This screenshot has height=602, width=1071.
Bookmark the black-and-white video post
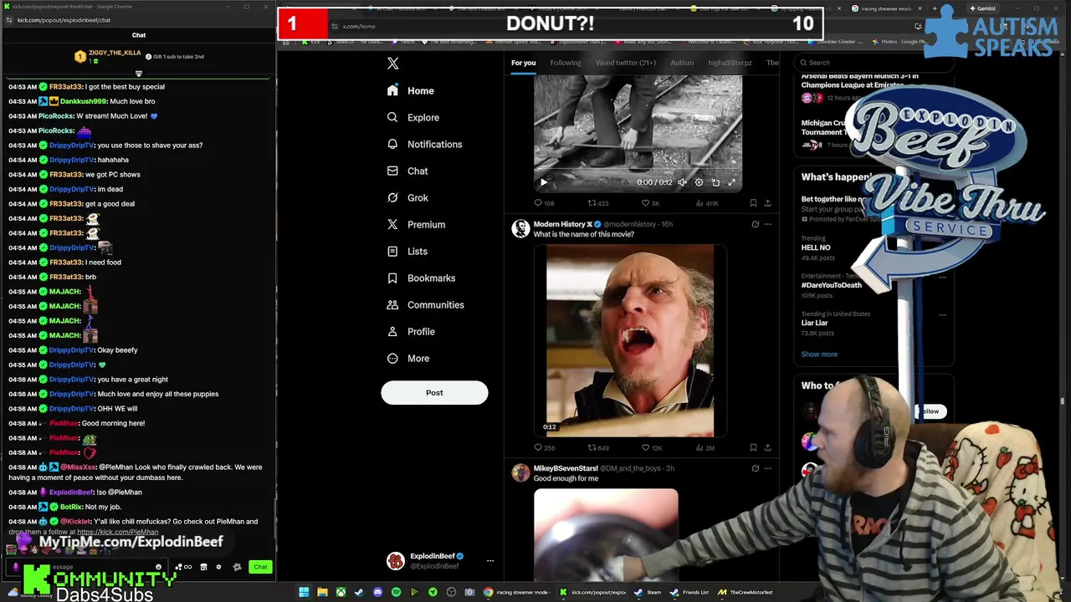[x=753, y=203]
